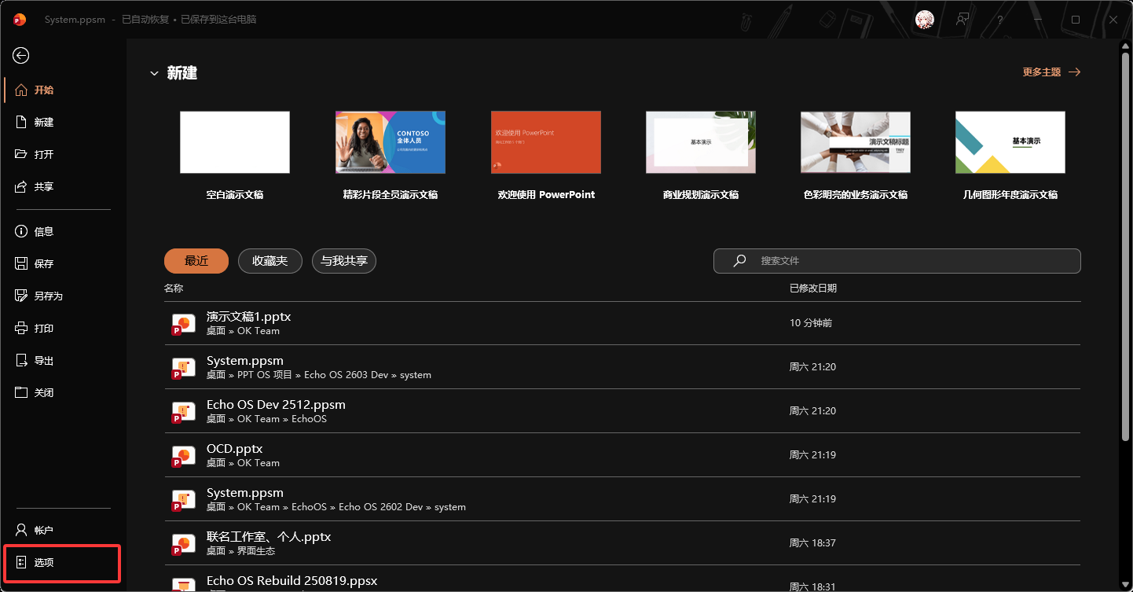Click the 帐户 account person icon
The image size is (1133, 592).
(21, 530)
